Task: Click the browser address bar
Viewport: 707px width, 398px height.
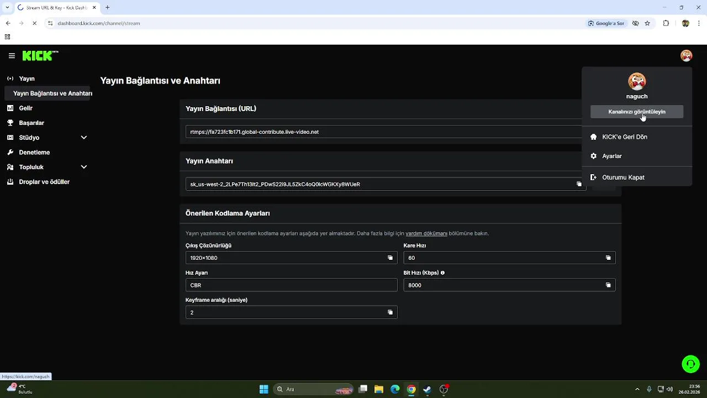Action: [315, 23]
